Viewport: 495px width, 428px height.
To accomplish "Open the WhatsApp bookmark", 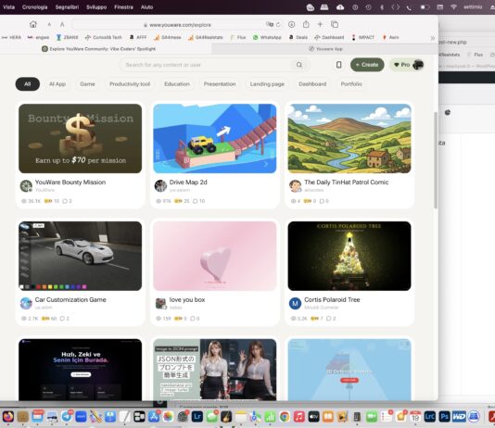I will (267, 37).
